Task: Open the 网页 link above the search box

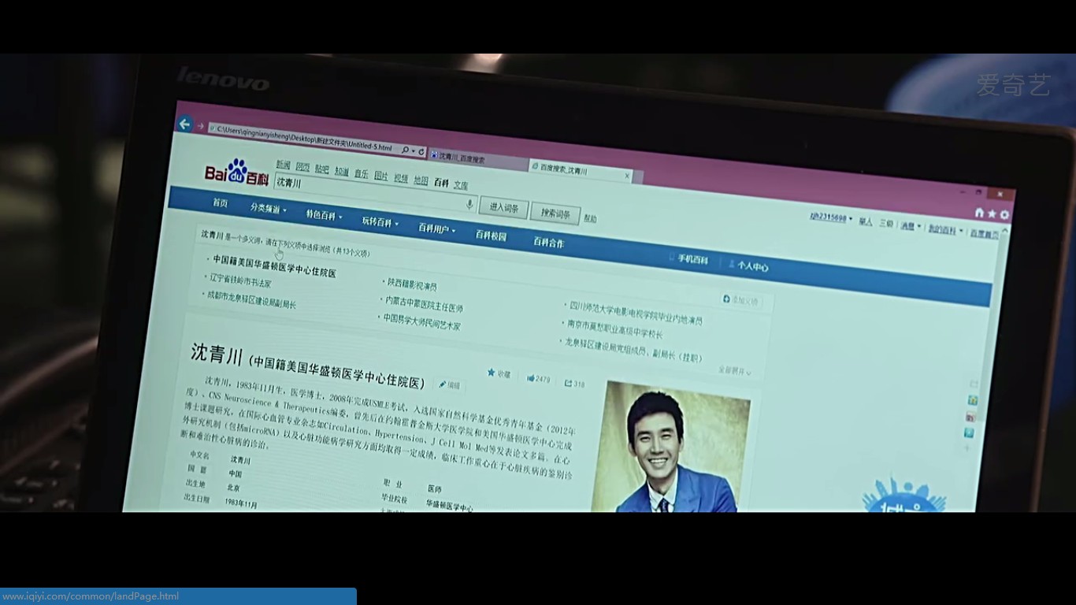Action: (302, 166)
